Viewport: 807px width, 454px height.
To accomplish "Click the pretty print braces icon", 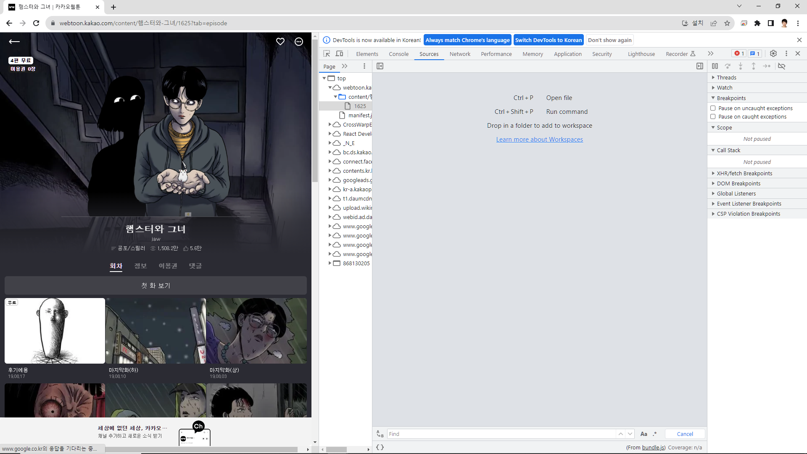I will click(x=380, y=447).
